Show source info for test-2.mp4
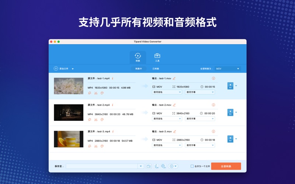Image resolution: width=295 pixels, height=184 pixels. pos(112,105)
